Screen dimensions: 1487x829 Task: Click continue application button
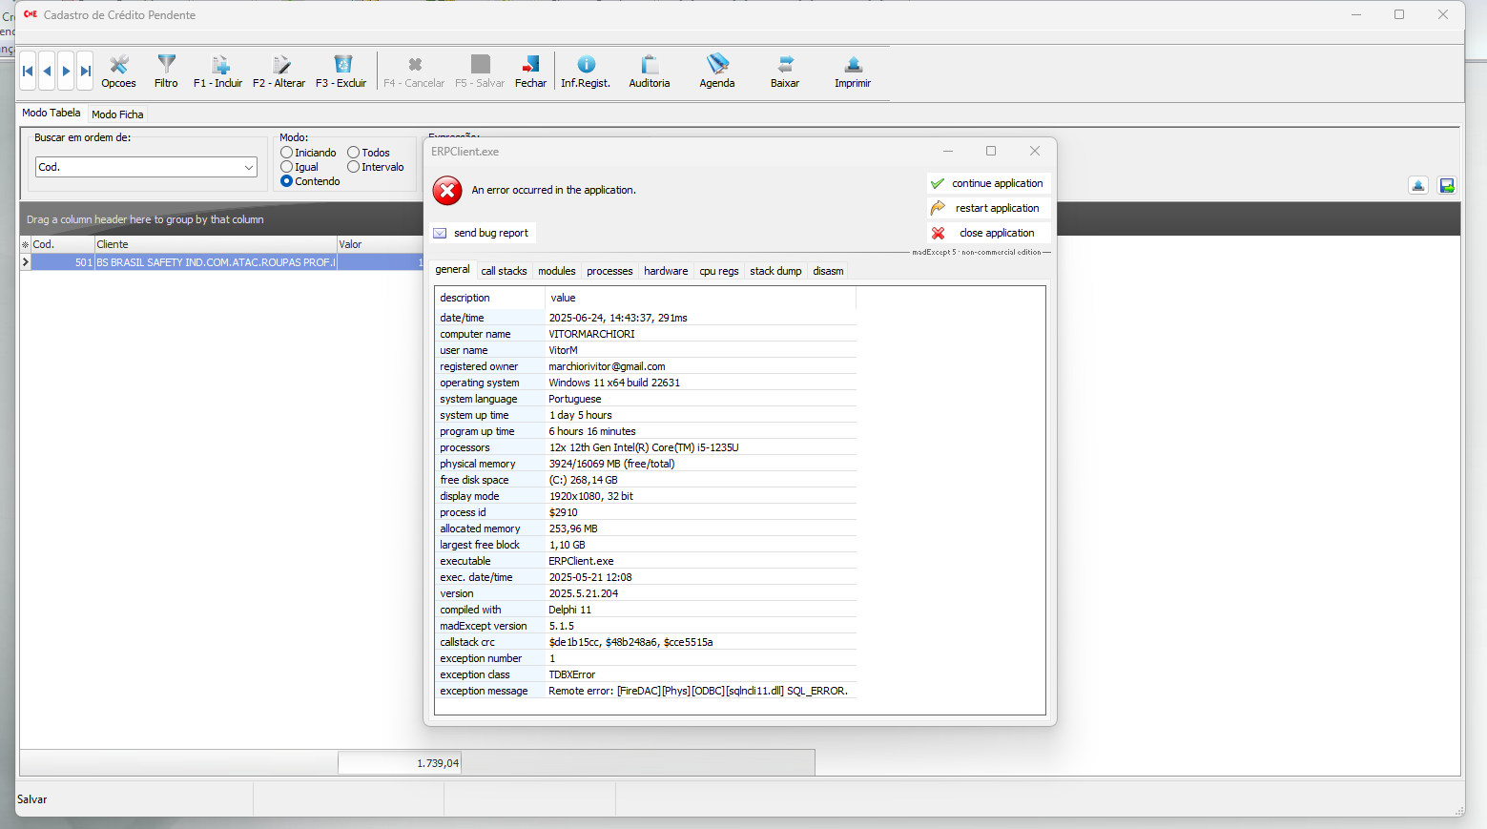[988, 183]
